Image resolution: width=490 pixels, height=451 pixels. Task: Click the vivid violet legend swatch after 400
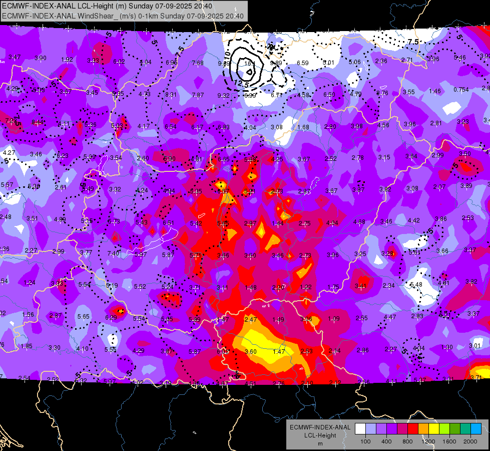pos(392,428)
